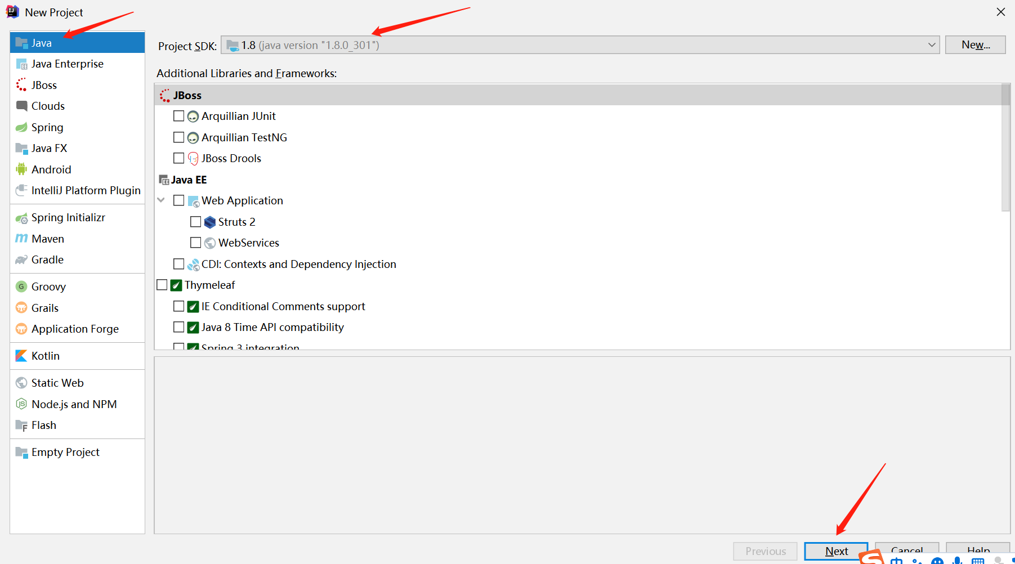Pick the Maven project type

point(77,239)
